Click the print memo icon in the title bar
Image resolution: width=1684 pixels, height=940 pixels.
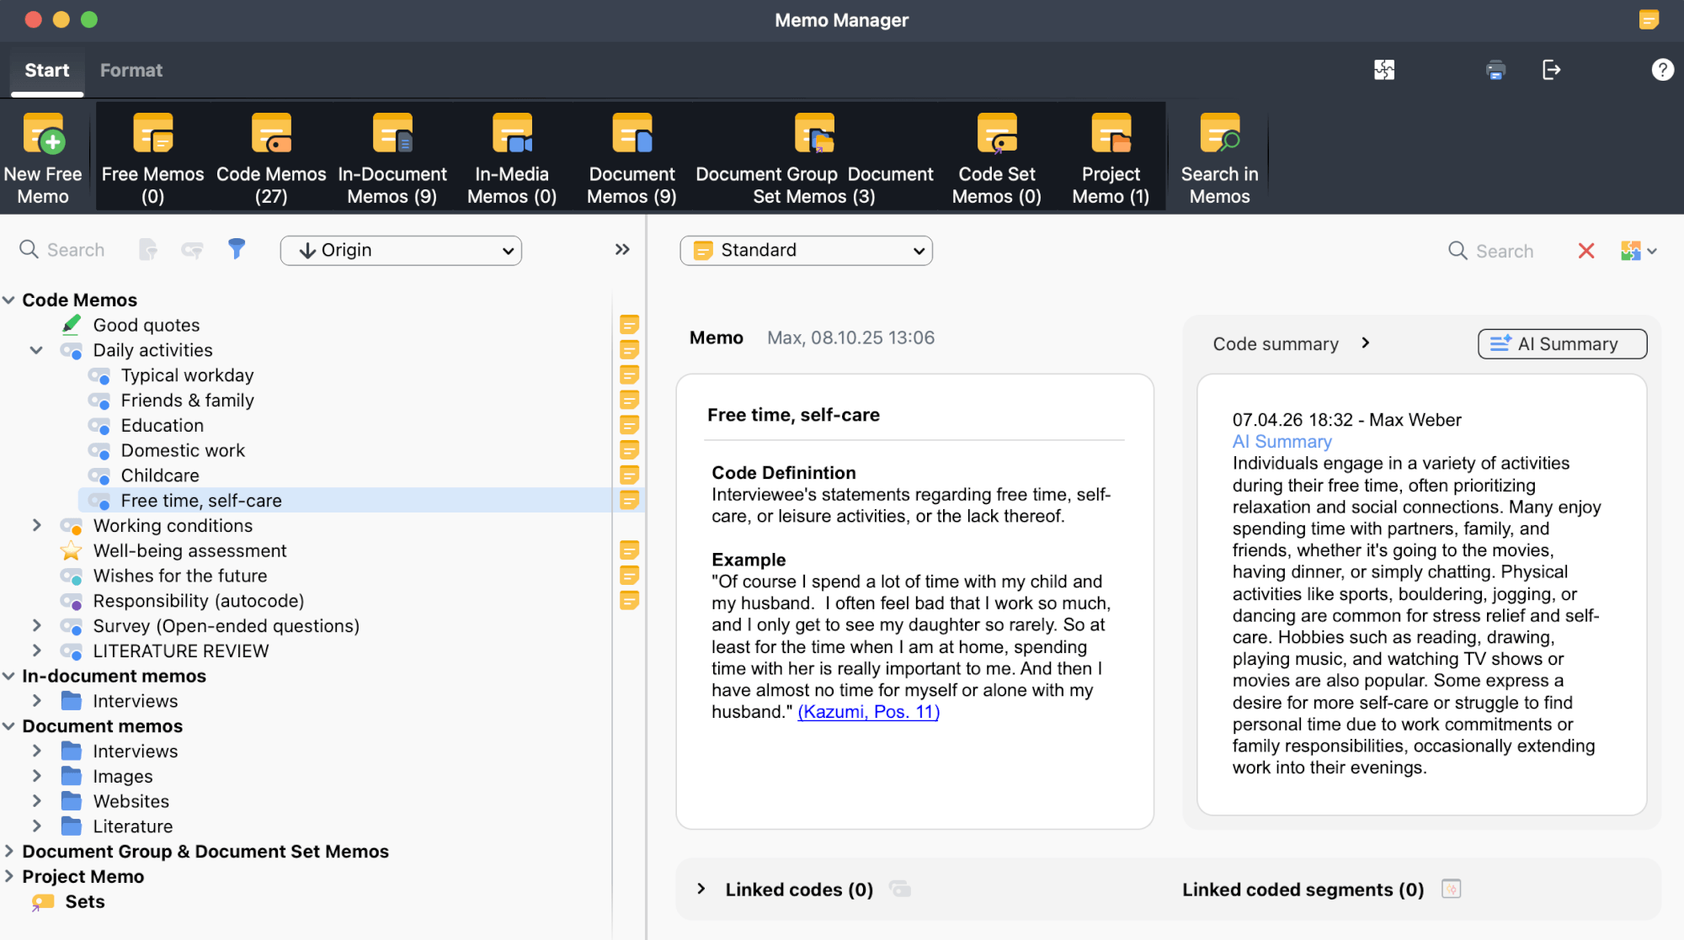pos(1495,71)
